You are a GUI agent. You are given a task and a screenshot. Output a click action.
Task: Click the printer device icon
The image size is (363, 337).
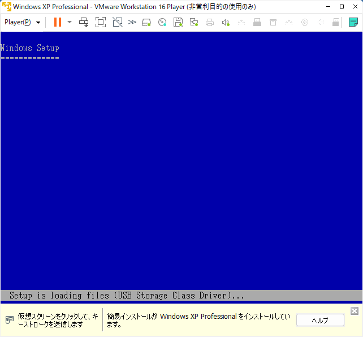point(210,22)
